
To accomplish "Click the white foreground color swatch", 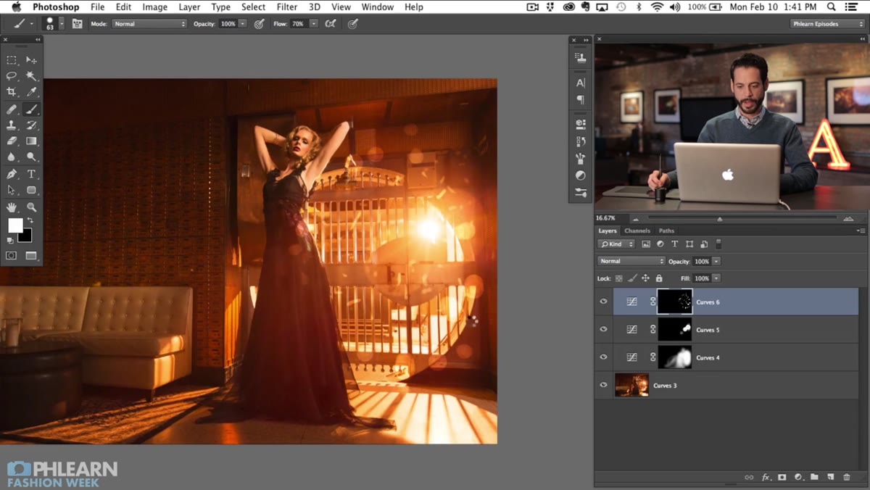I will (x=15, y=225).
